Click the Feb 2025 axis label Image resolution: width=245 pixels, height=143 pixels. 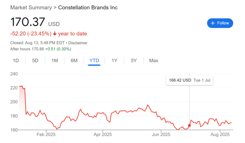46,134
